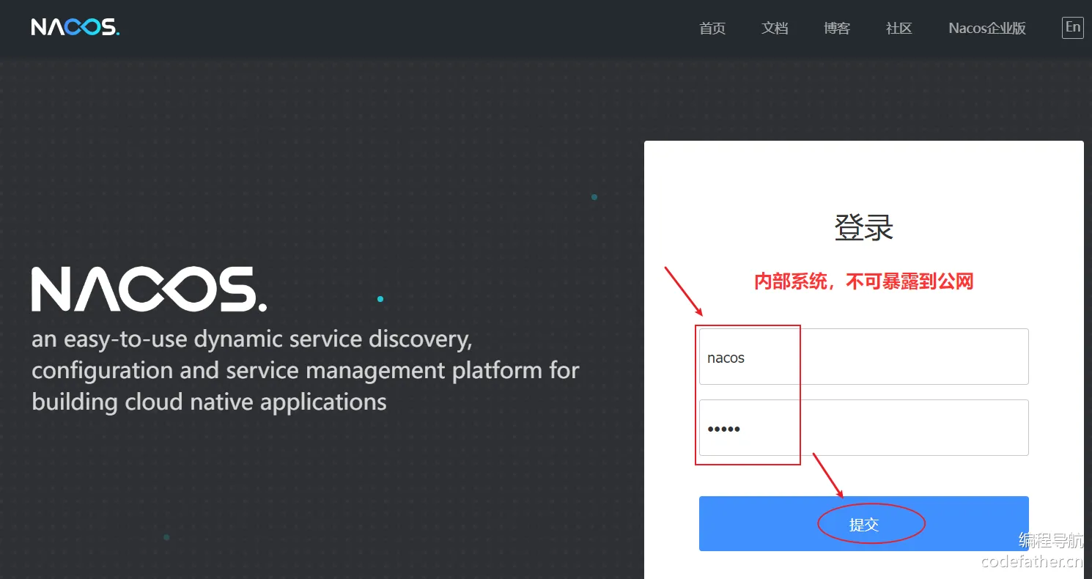This screenshot has width=1092, height=579.
Task: Select the 登录 heading text
Action: pyautogui.click(x=864, y=228)
